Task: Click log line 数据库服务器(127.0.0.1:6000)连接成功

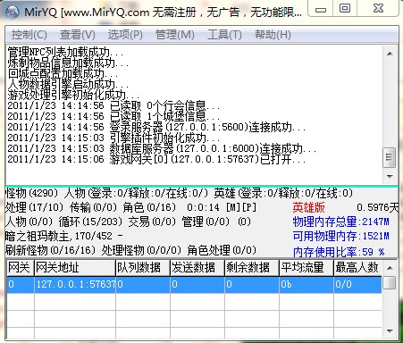Action: (x=162, y=148)
